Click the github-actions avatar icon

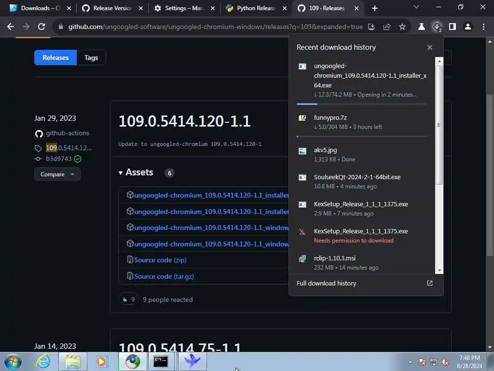click(x=39, y=134)
